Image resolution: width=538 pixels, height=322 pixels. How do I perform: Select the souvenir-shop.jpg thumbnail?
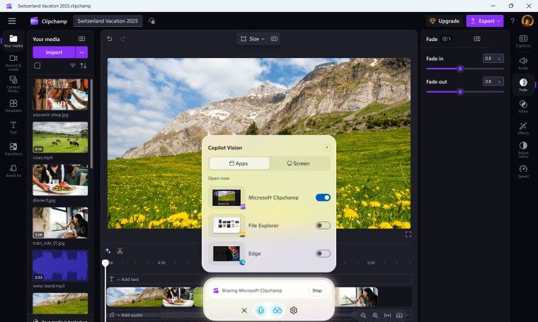tap(60, 94)
